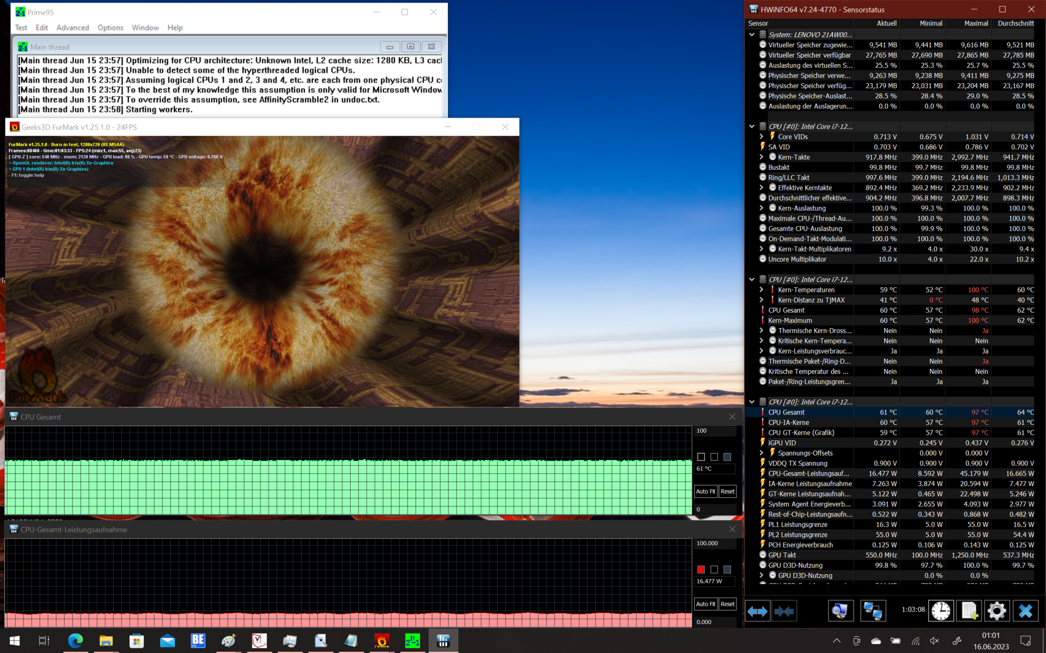Image resolution: width=1046 pixels, height=653 pixels.
Task: Open remote network connection icon in HWiNFO
Action: coord(872,611)
